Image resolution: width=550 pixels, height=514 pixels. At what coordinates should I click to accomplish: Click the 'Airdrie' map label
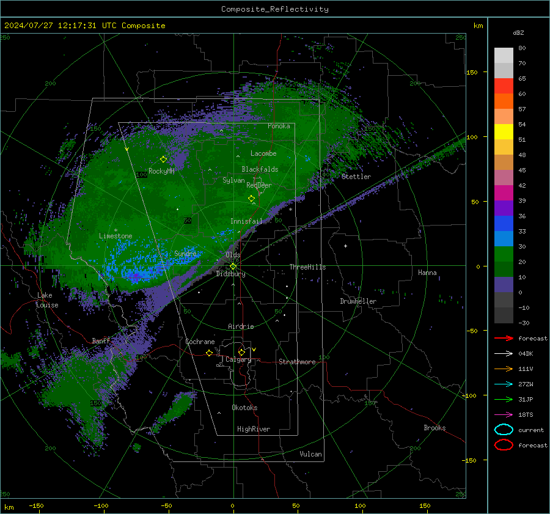pyautogui.click(x=241, y=326)
